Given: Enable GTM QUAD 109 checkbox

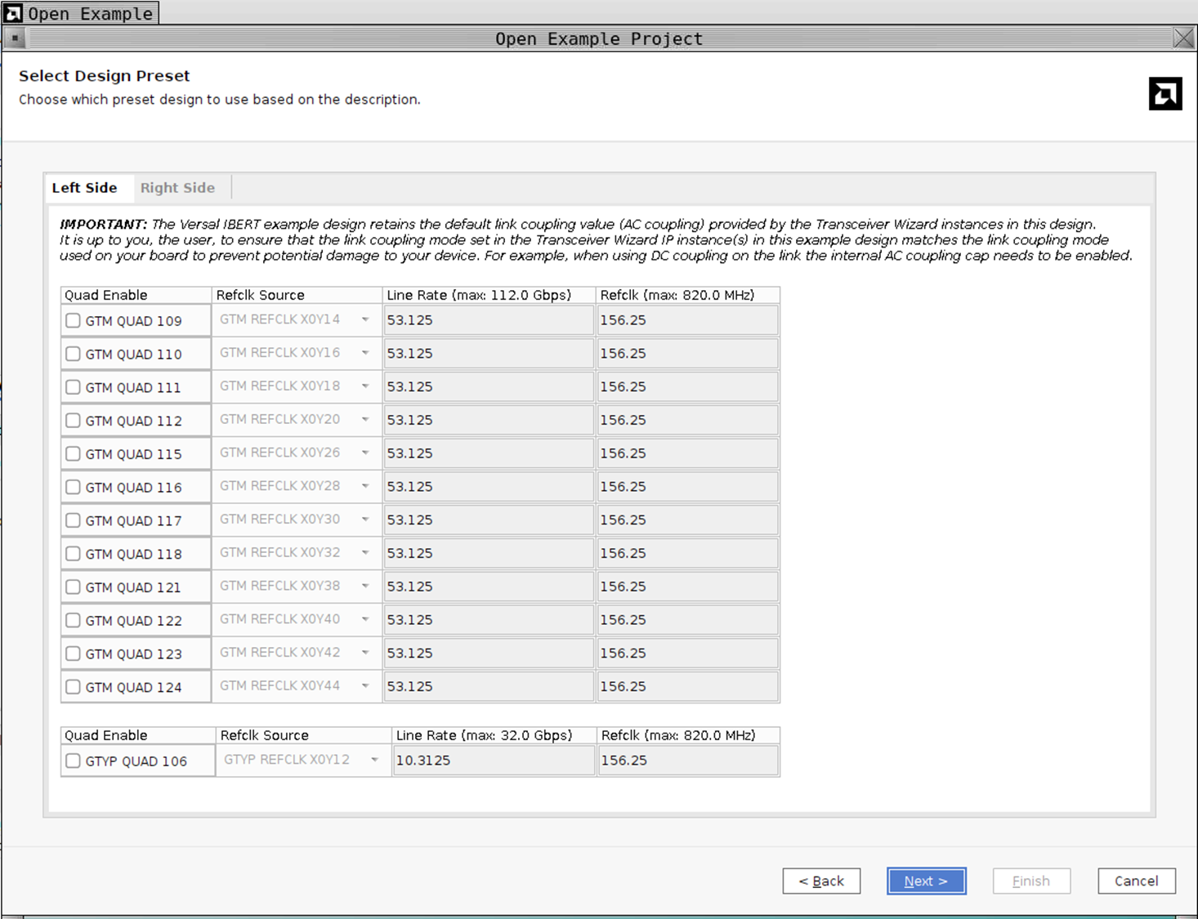Looking at the screenshot, I should pyautogui.click(x=73, y=320).
